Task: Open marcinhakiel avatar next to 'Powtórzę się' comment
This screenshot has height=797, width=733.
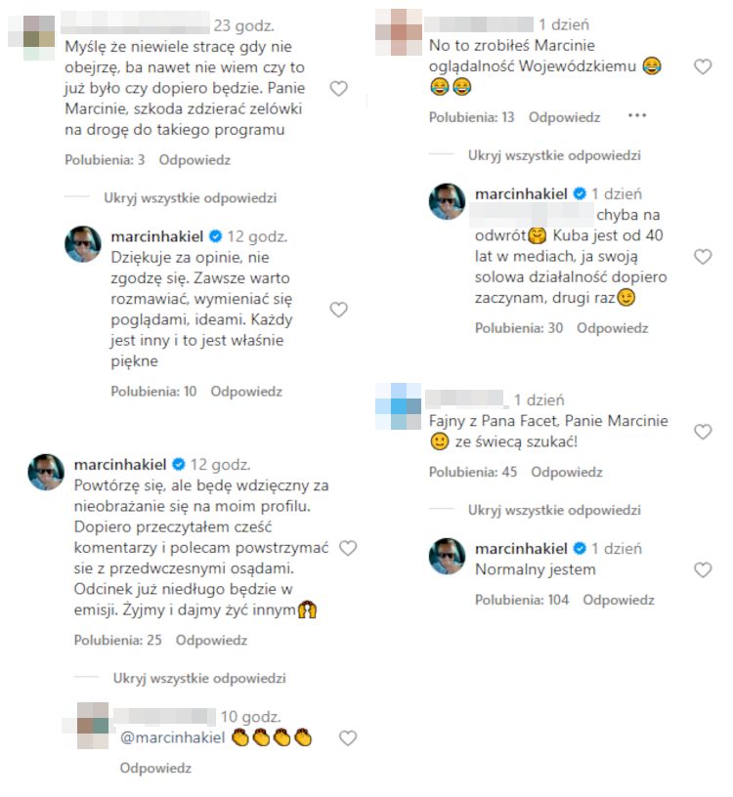Action: [x=46, y=472]
